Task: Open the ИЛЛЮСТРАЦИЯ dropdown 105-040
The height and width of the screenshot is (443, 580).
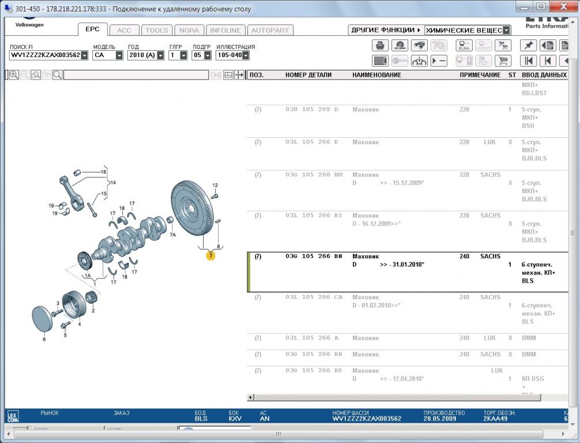Action: pyautogui.click(x=246, y=55)
